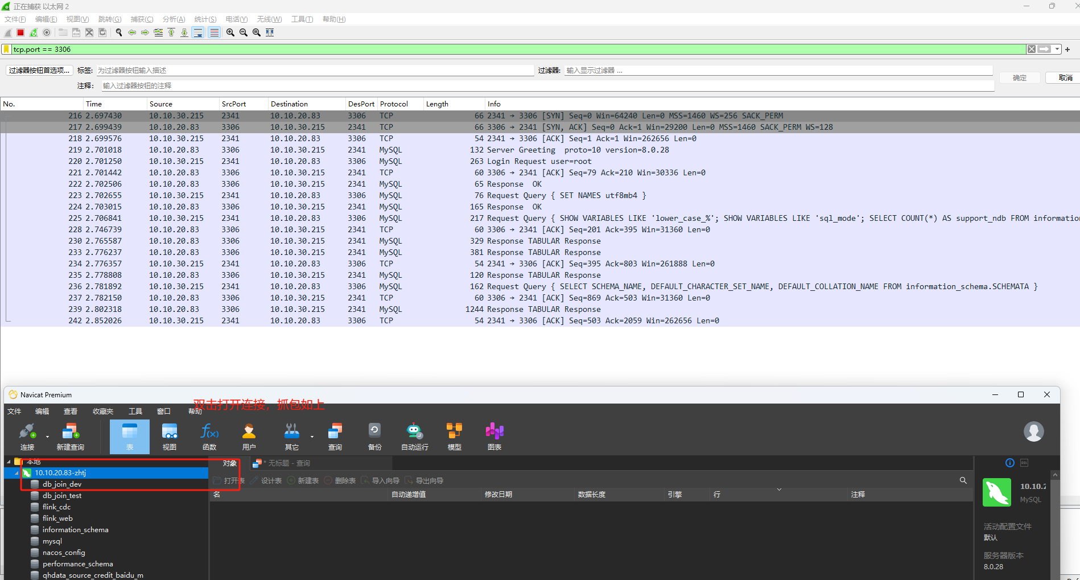Open Navicat's Model (模型) tool
The height and width of the screenshot is (580, 1080).
coord(454,437)
